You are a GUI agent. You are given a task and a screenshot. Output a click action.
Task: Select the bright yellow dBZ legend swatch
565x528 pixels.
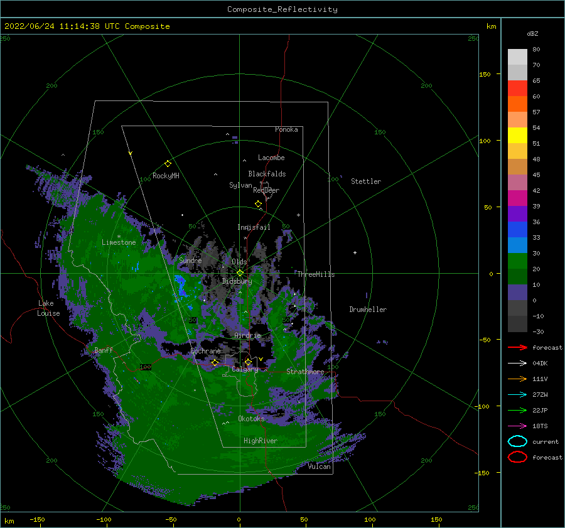point(517,135)
